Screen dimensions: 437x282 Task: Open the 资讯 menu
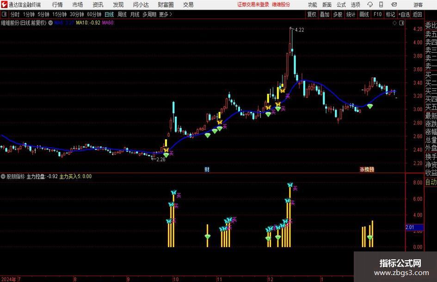click(98, 5)
